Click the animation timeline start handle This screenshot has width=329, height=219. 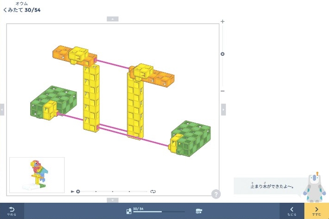tap(78, 191)
